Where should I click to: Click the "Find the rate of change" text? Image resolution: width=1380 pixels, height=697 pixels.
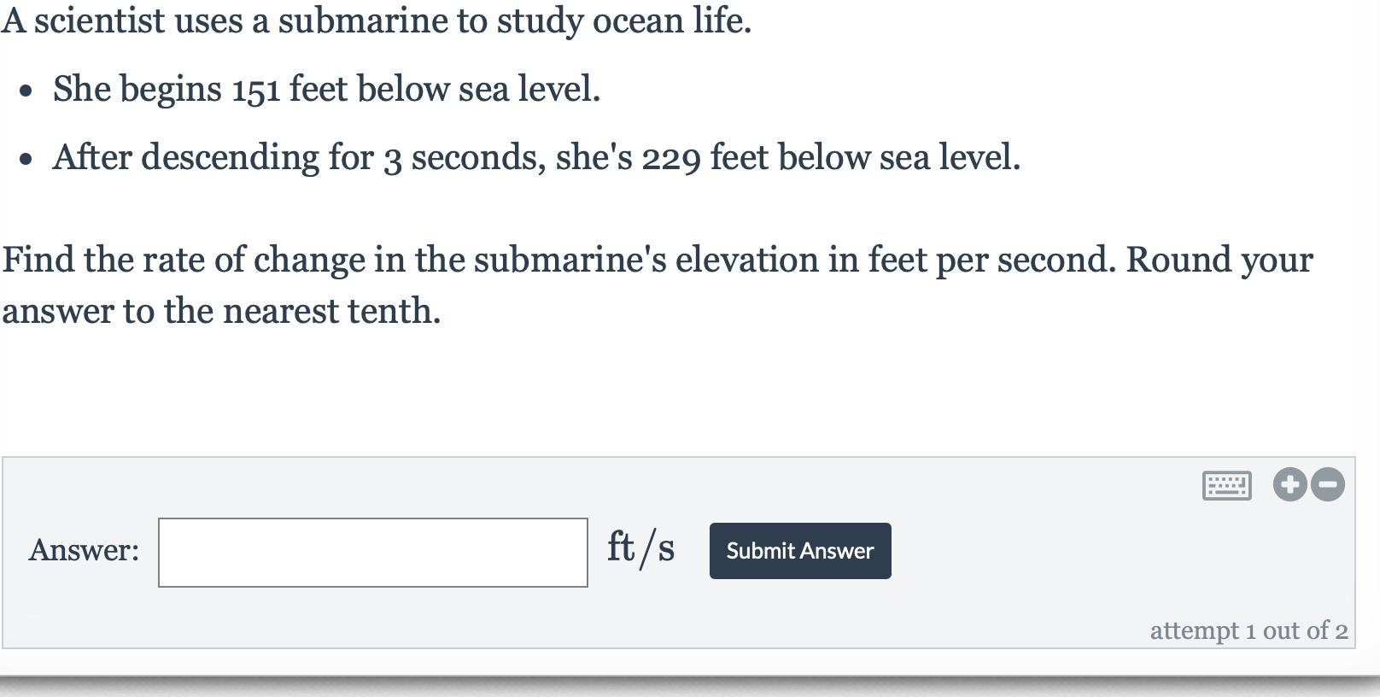(x=555, y=260)
